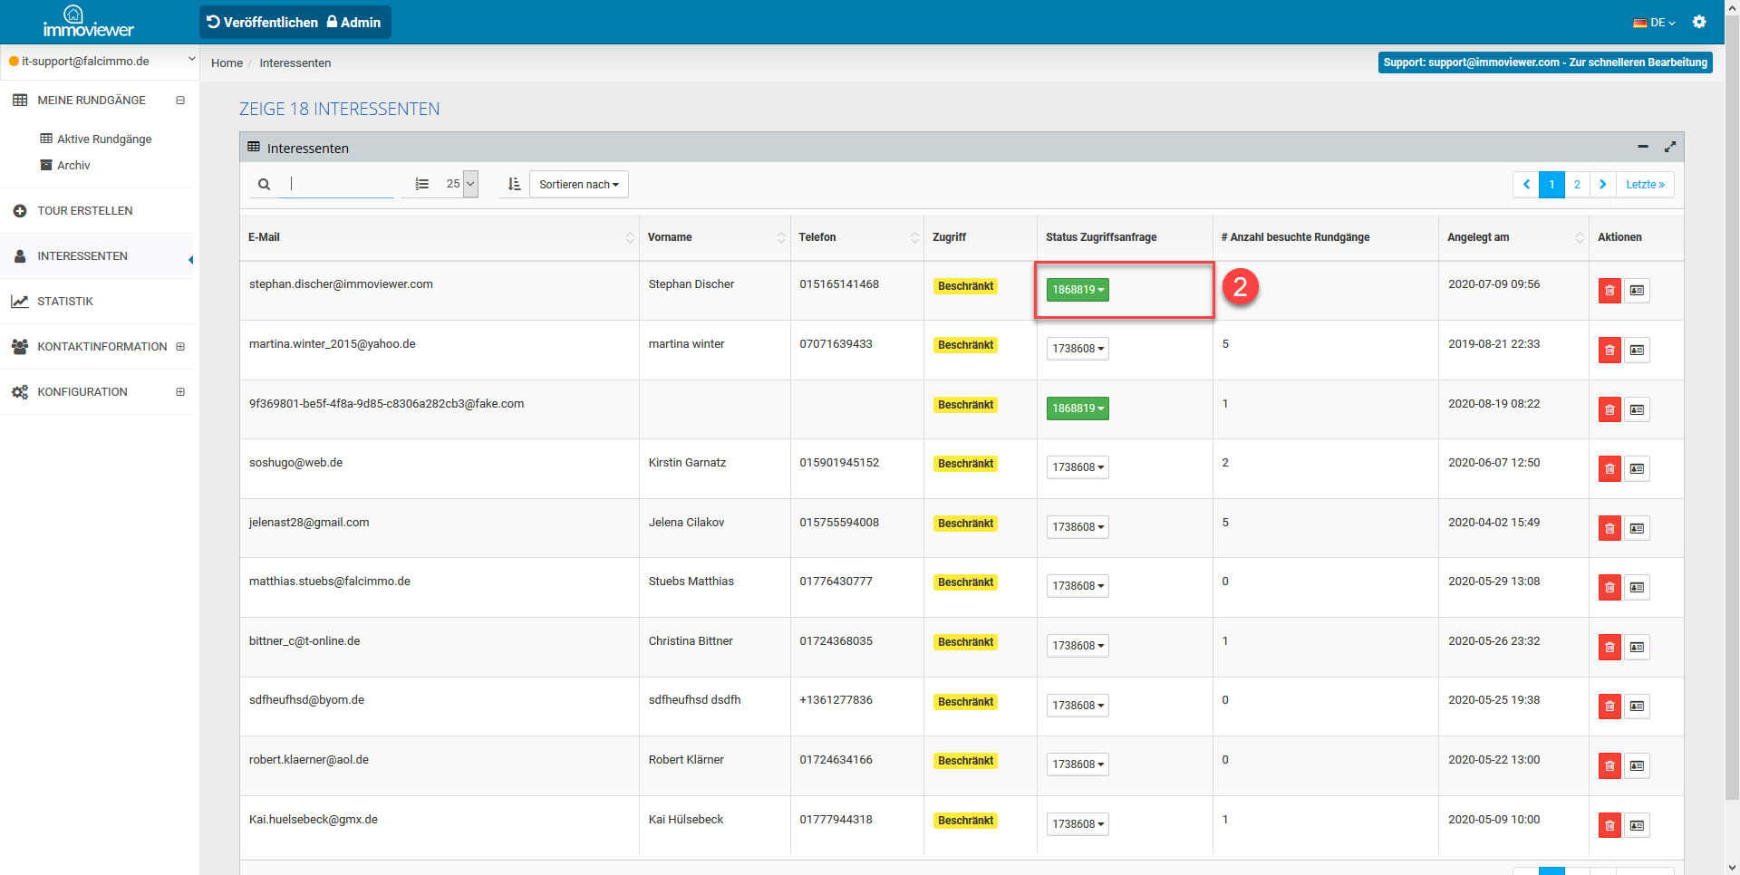Jump to the Letzte page link
Image resolution: width=1740 pixels, height=875 pixels.
1644,185
